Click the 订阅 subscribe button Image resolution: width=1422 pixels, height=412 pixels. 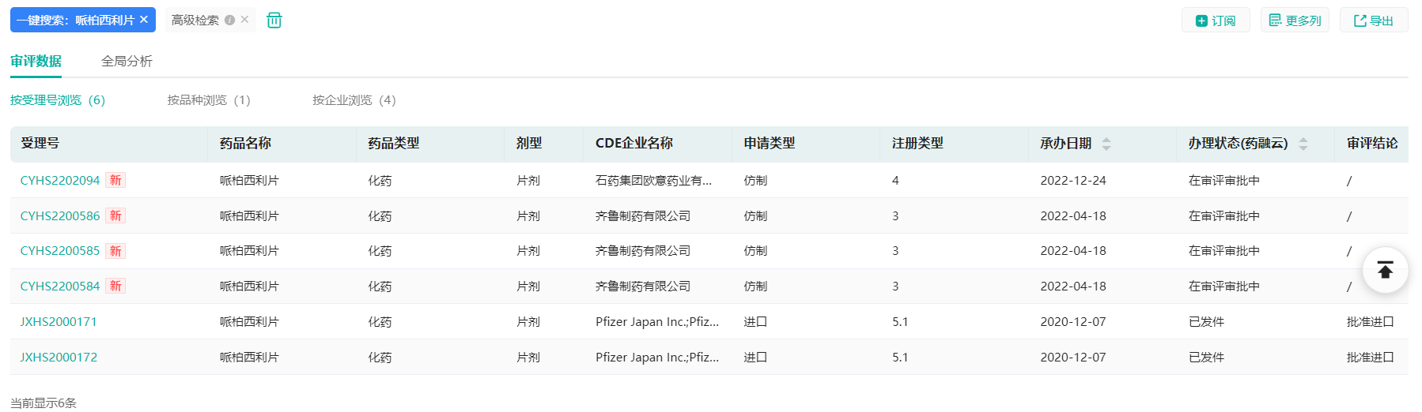pos(1216,21)
